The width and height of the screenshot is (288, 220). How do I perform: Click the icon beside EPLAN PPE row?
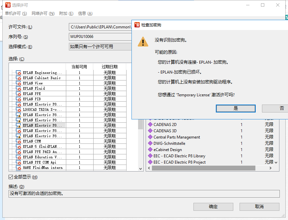pyautogui.click(x=18, y=94)
